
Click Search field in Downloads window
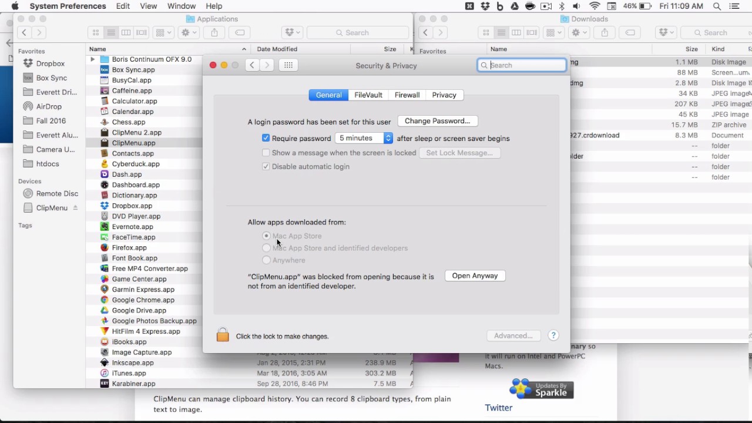pyautogui.click(x=716, y=33)
